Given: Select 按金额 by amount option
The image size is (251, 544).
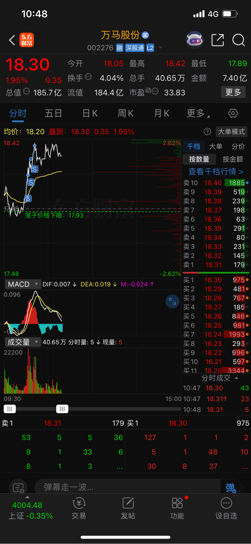Looking at the screenshot, I should click(x=233, y=159).
